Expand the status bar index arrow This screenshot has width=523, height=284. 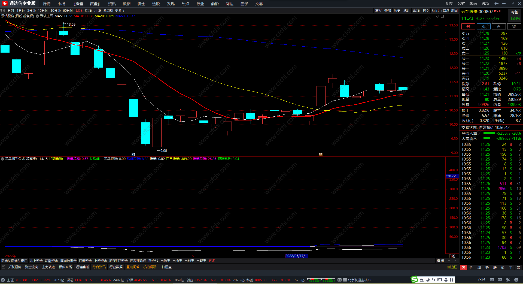3,280
